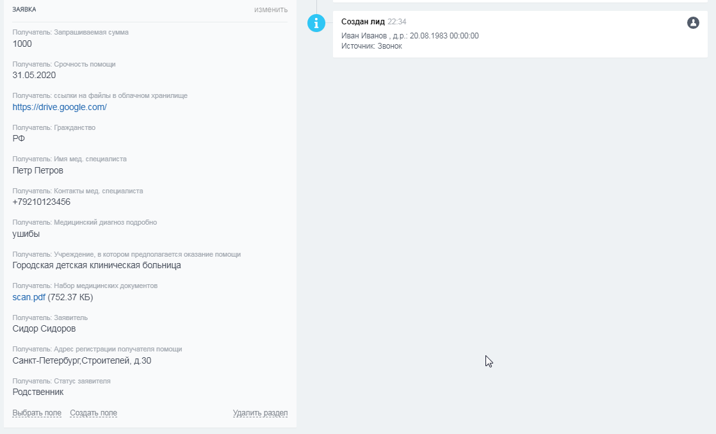The width and height of the screenshot is (716, 434).
Task: Click 'Создать поле' link
Action: [x=94, y=413]
